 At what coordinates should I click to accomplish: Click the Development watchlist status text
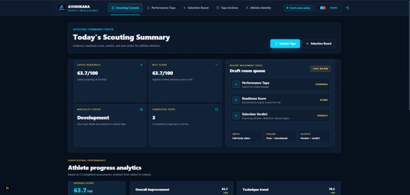(93, 118)
